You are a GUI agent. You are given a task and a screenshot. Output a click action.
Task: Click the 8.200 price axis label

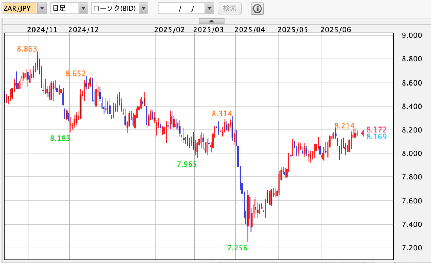[412, 130]
